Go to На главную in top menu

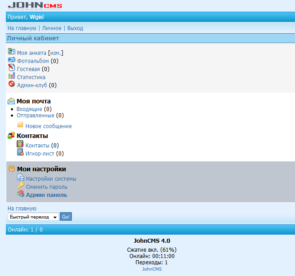(x=22, y=28)
